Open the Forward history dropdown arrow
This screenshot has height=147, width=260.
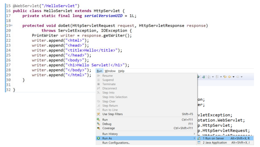(242, 77)
